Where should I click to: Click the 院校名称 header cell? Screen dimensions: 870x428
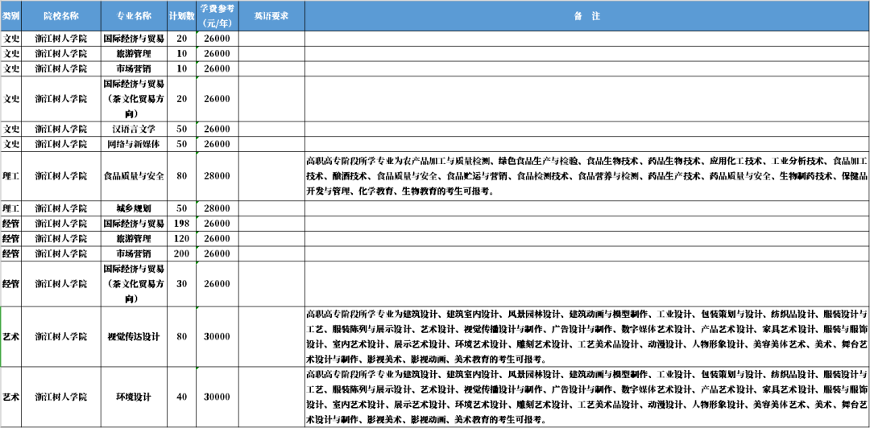click(x=61, y=15)
